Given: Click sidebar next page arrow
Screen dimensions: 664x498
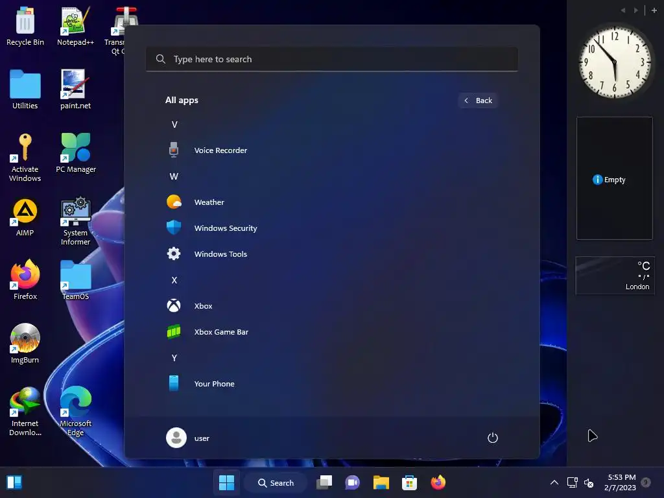Looking at the screenshot, I should point(635,10).
